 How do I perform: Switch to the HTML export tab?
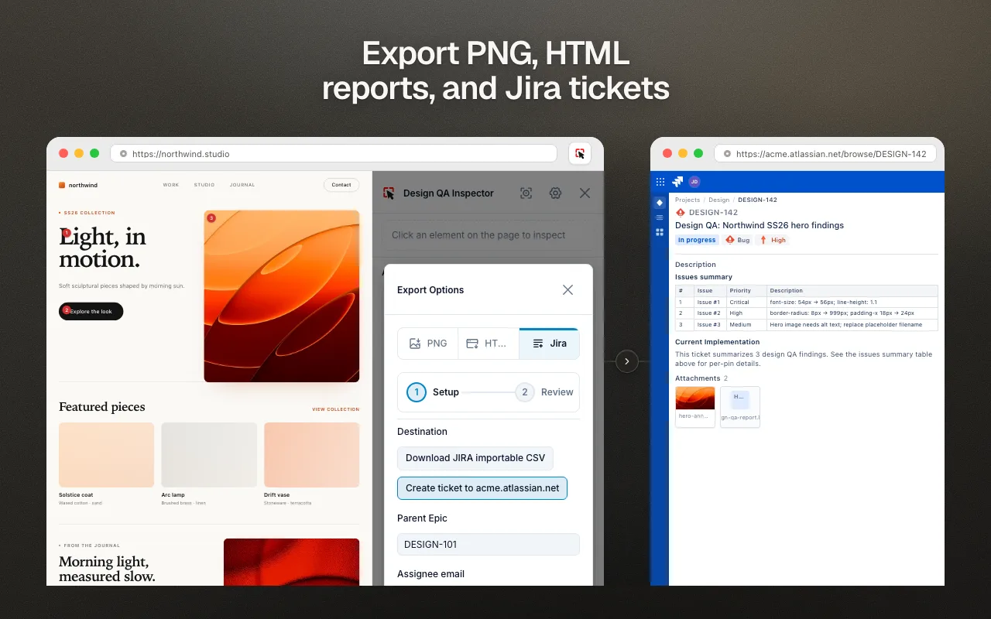click(x=489, y=344)
